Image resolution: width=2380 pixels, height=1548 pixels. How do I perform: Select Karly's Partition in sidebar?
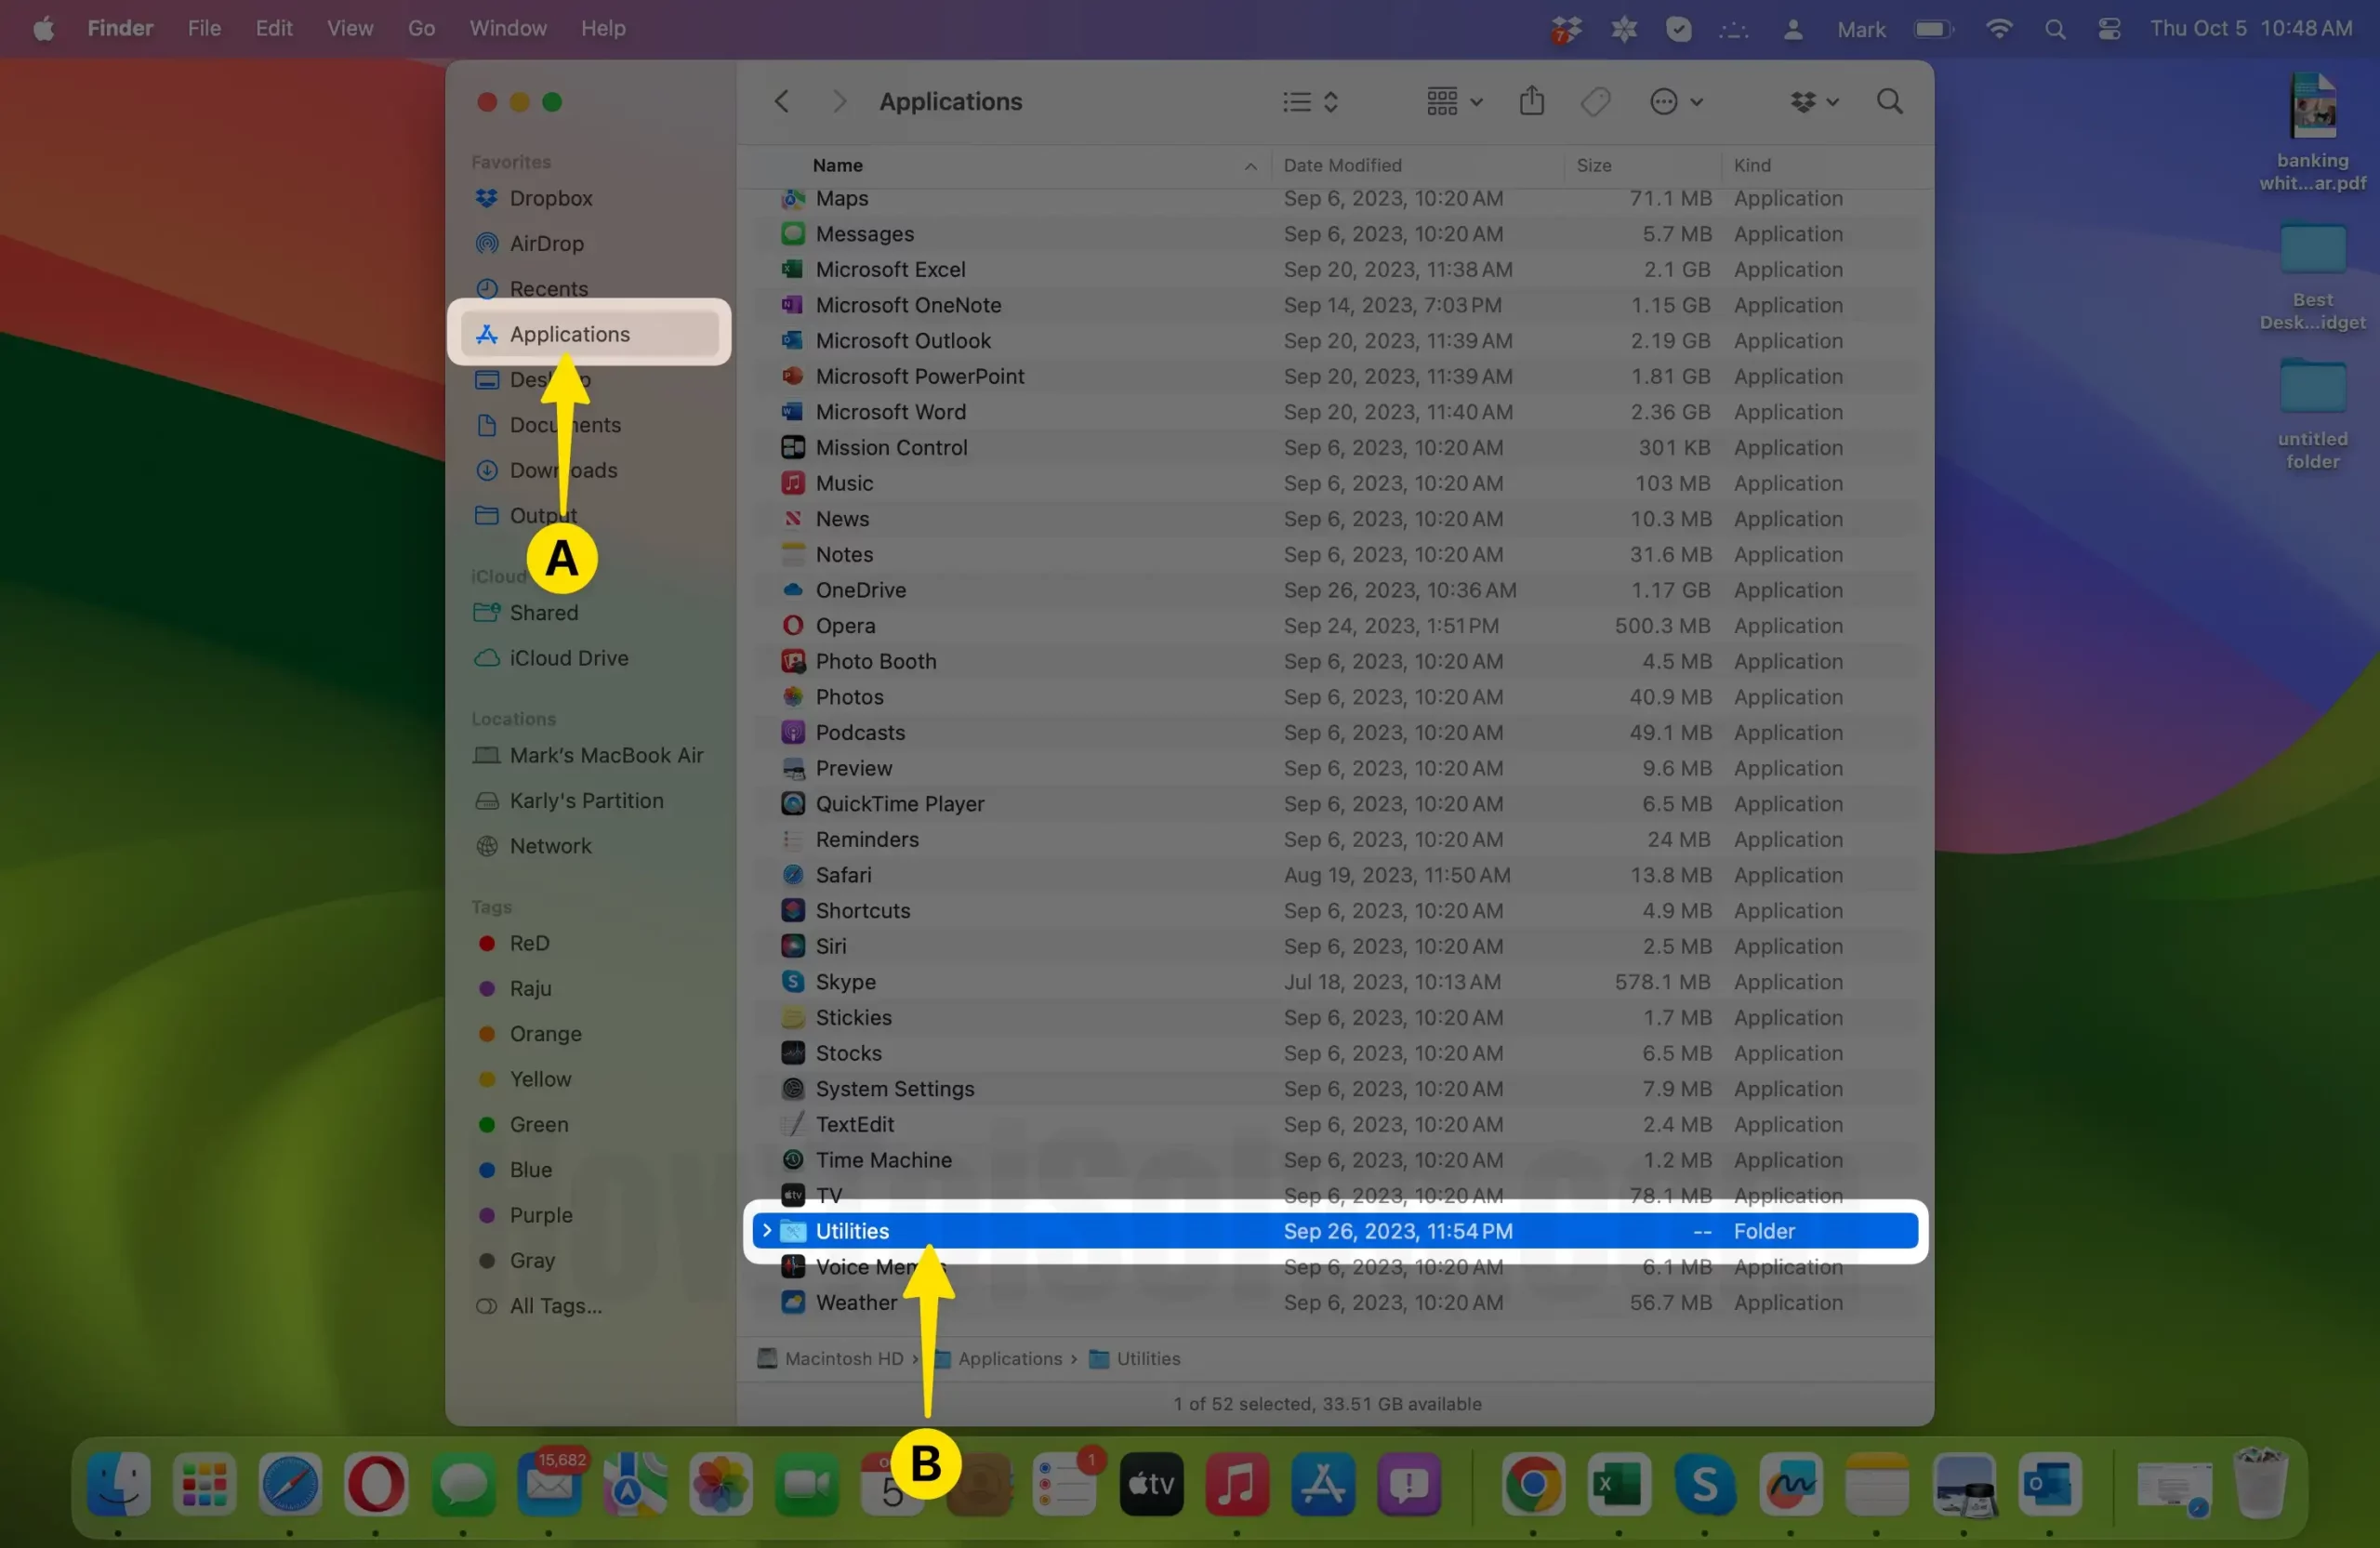point(586,800)
